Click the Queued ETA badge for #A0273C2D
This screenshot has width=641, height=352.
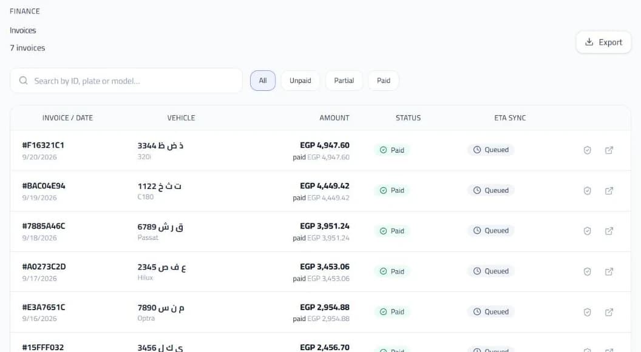[491, 271]
